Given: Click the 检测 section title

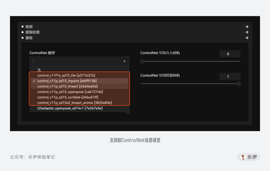Looking at the screenshot, I should pyautogui.click(x=29, y=27).
